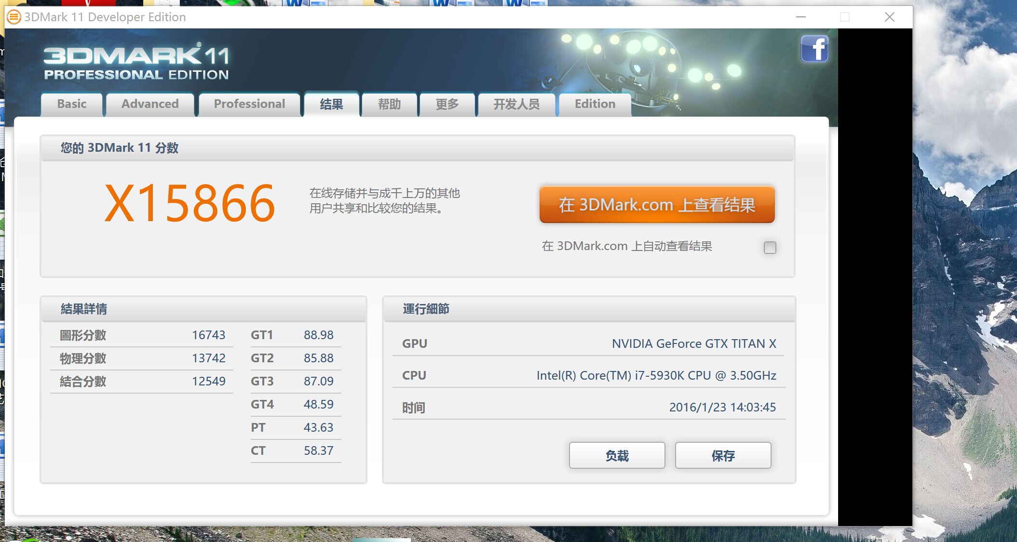The width and height of the screenshot is (1017, 542).
Task: Switch to the Basic tab
Action: (x=72, y=104)
